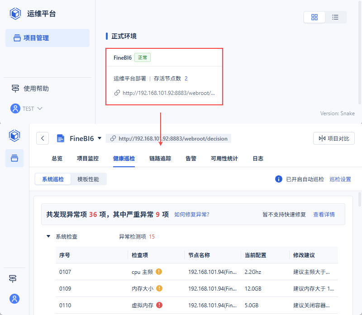Click the link icon in the FineBI6 card
Viewport: 362px width, 315px height.
tap(117, 93)
